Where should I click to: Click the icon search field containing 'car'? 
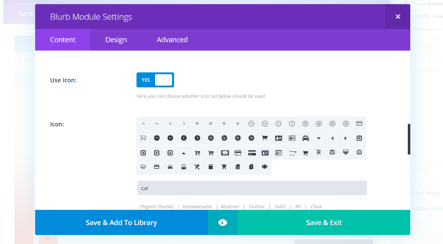coord(252,188)
